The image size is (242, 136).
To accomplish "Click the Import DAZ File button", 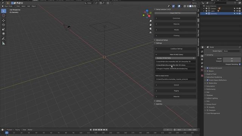I will click(x=175, y=13).
